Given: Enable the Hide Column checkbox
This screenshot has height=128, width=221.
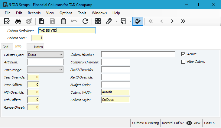Looking at the screenshot, I should [183, 62].
